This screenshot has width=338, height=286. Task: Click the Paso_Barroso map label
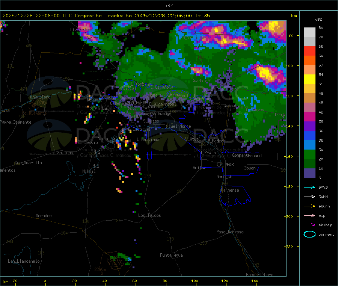coord(230,232)
